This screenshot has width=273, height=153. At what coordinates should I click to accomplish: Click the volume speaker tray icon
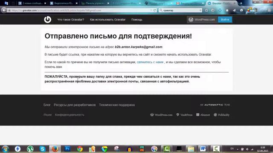click(x=247, y=149)
